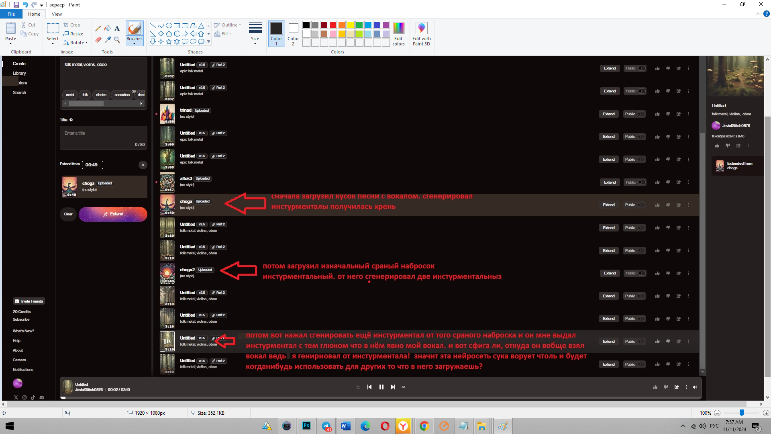Dislike the altok3 track
Viewport: 771px width, 434px height.
[x=668, y=182]
